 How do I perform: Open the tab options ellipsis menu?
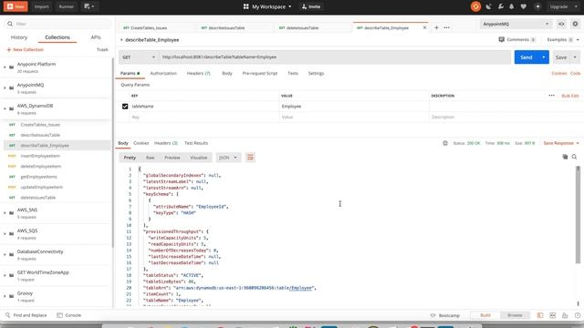pos(446,28)
